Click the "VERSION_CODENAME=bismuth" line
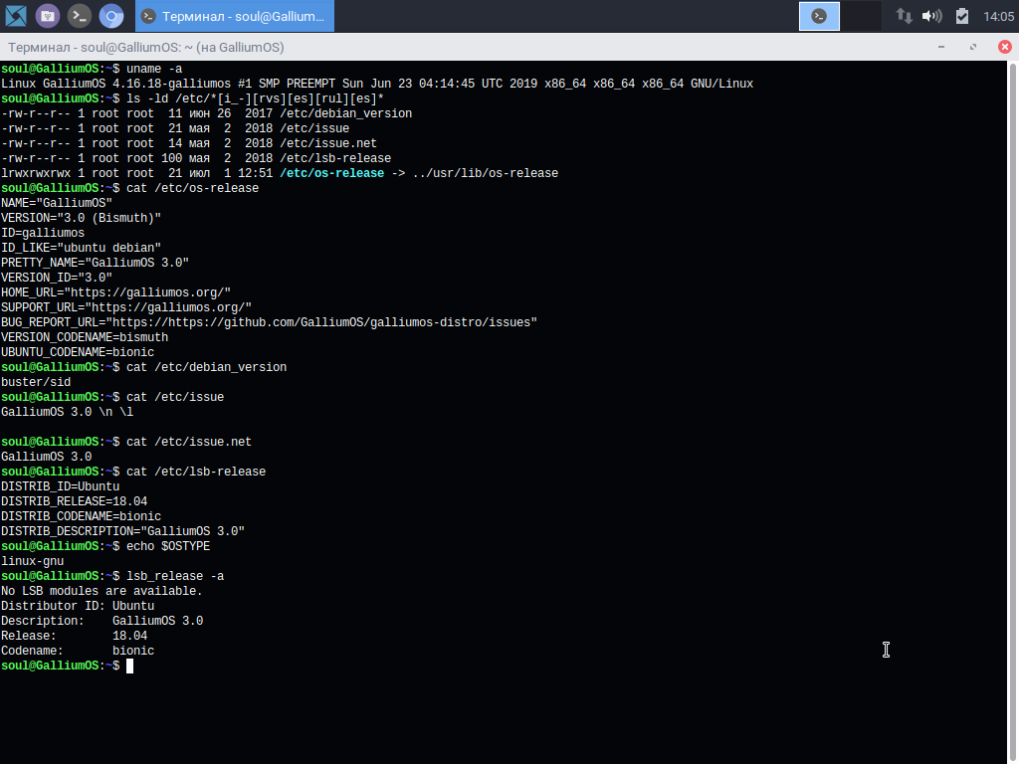1019x764 pixels. [85, 338]
